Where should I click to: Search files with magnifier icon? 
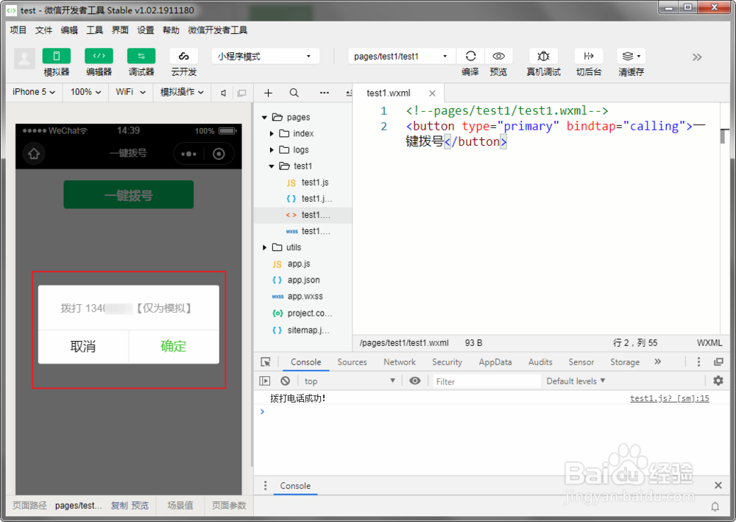[x=294, y=93]
